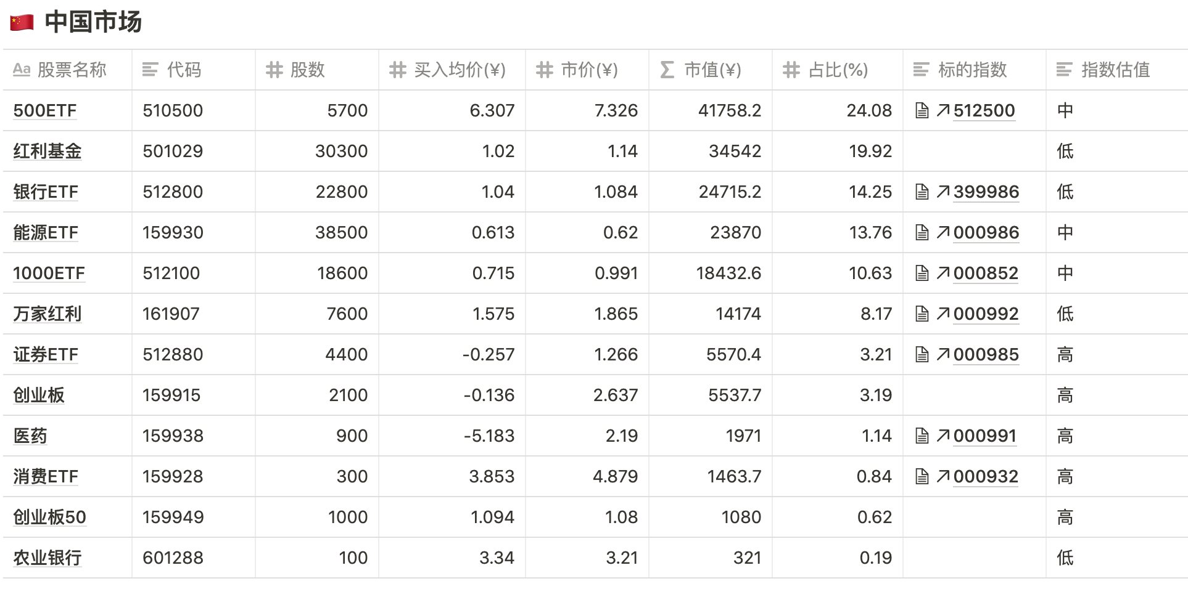Follow the 000932 index link
The image size is (1188, 589).
986,477
